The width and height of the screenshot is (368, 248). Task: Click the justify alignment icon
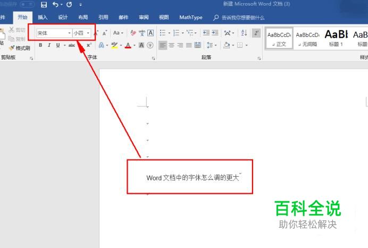tap(189, 45)
